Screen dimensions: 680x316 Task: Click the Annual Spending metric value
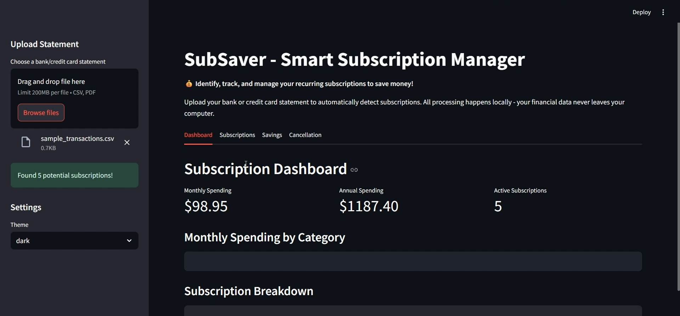pos(368,206)
